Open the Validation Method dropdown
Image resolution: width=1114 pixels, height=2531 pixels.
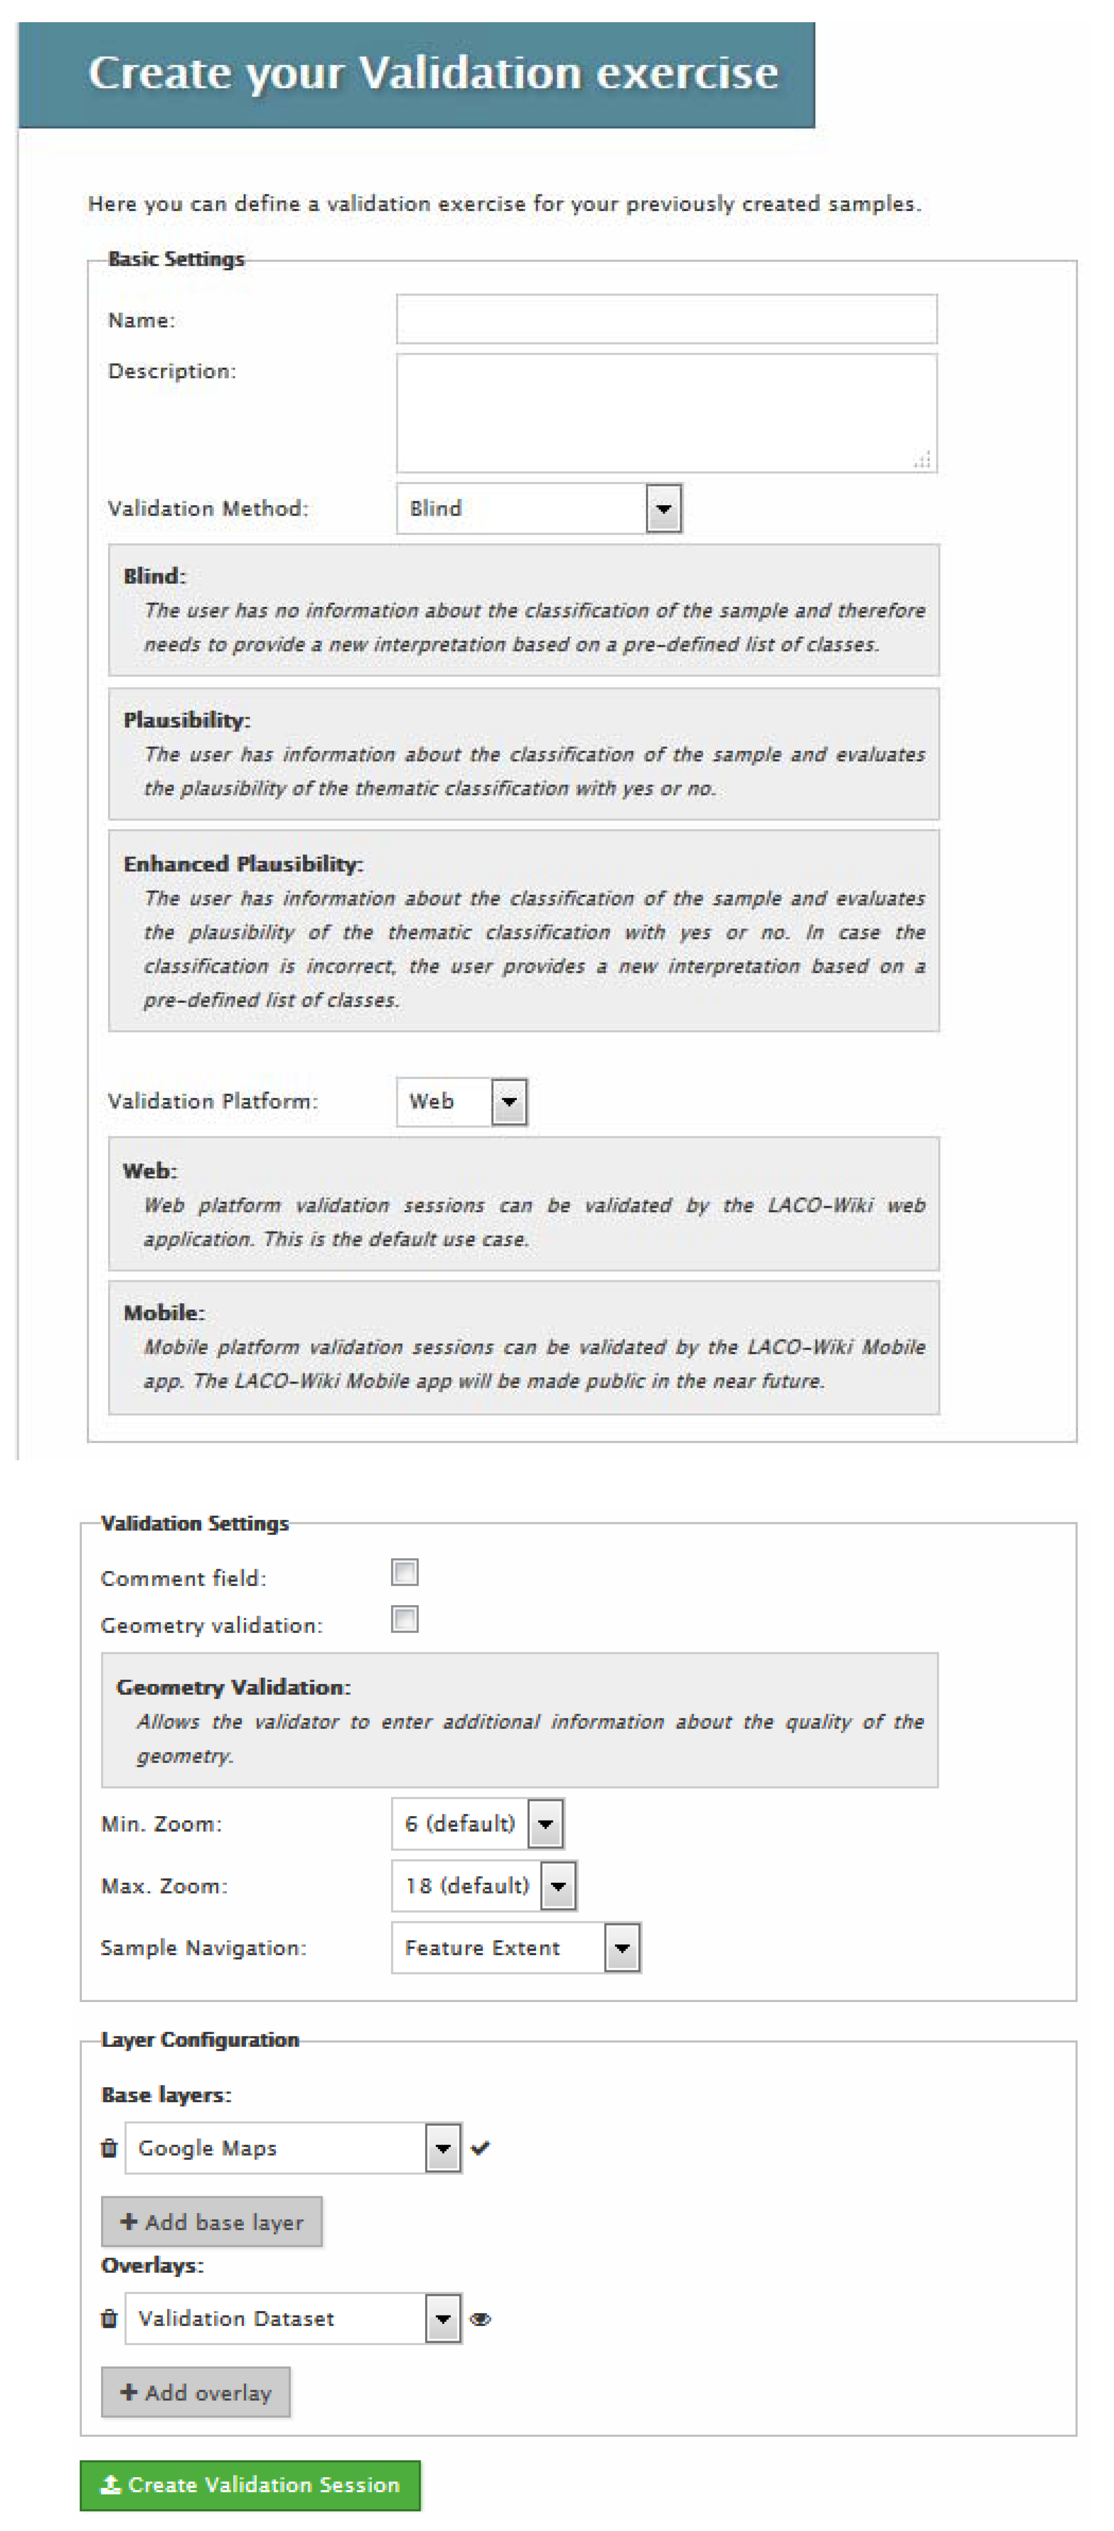664,508
